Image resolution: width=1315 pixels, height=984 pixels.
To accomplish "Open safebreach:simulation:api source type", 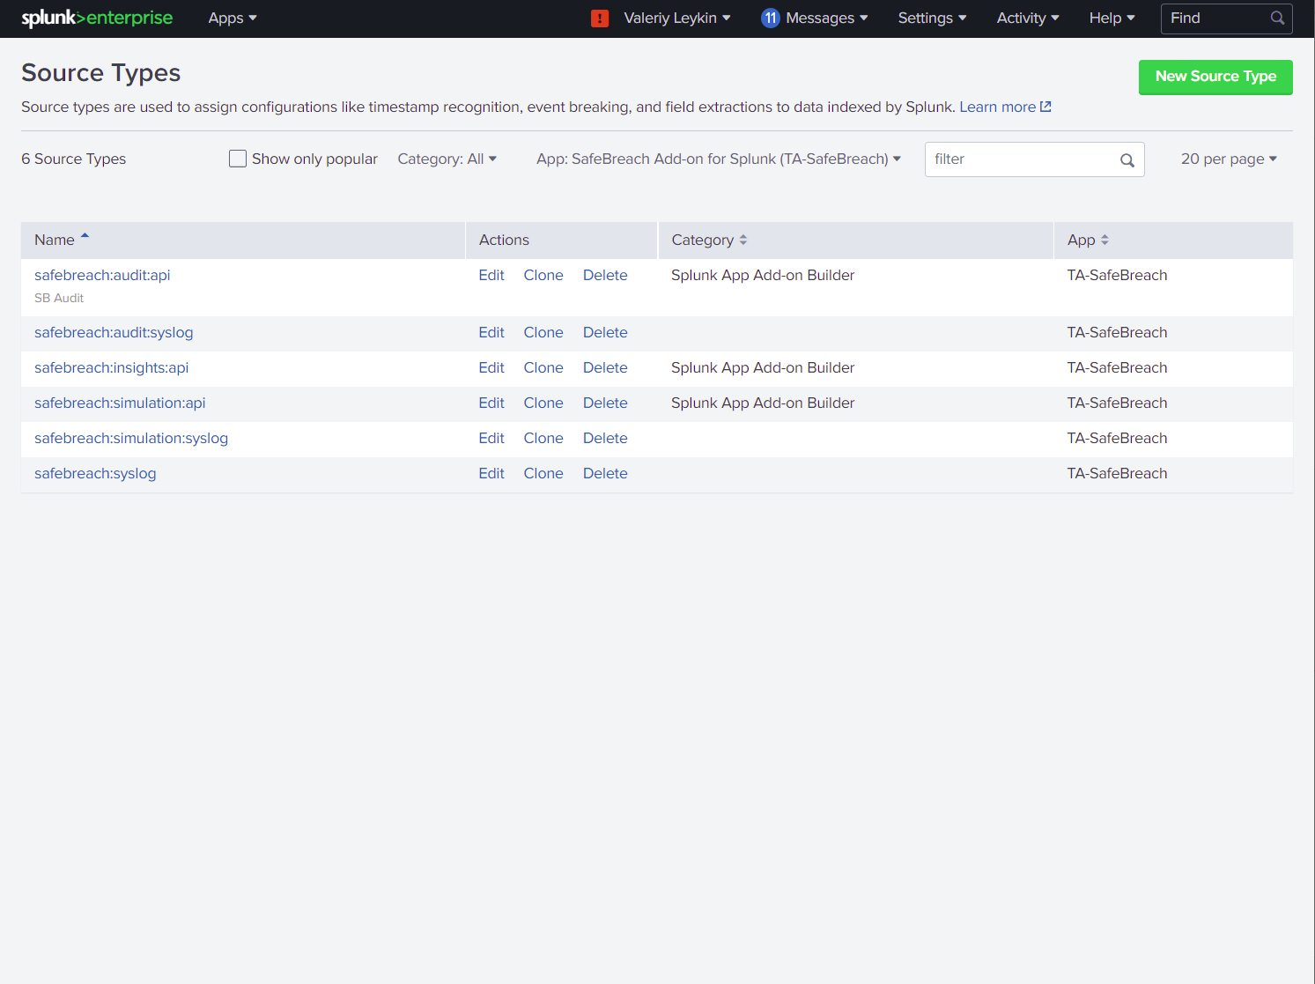I will click(120, 403).
